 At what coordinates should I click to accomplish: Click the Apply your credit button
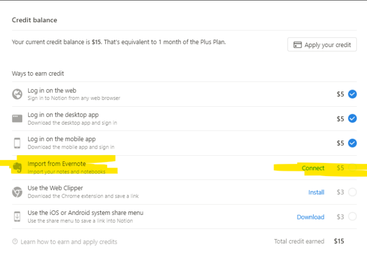[x=322, y=44]
